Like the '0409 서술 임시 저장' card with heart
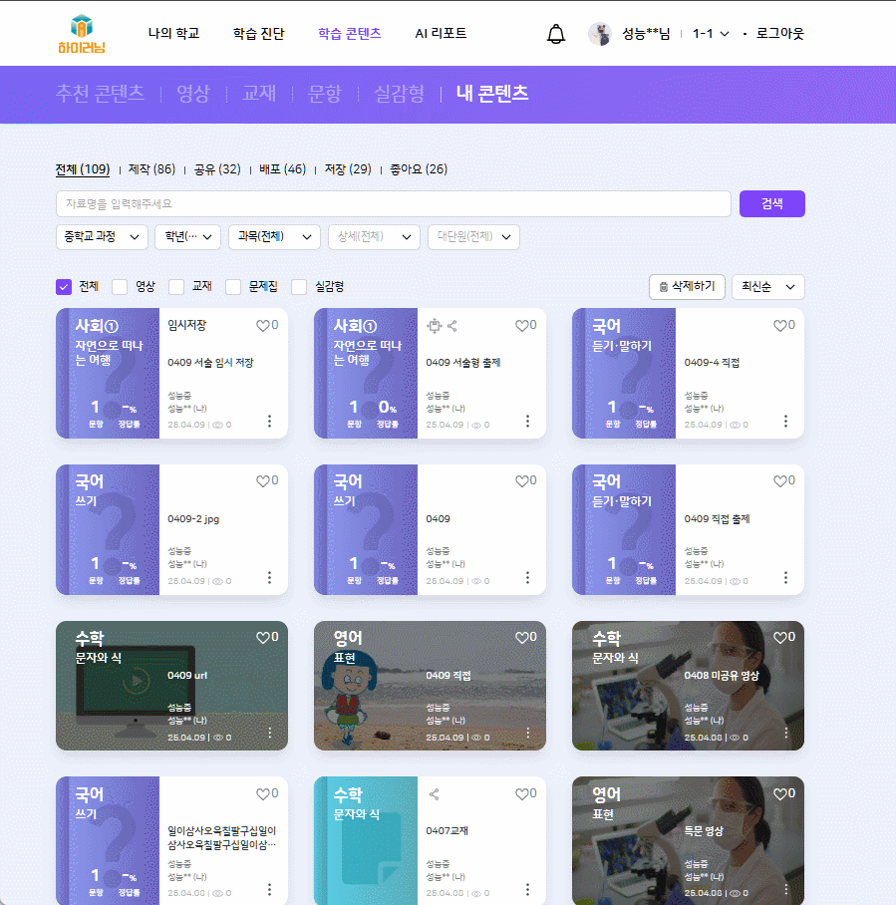This screenshot has height=905, width=896. [x=263, y=326]
